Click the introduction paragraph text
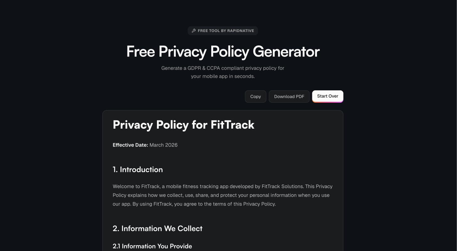Viewport: 457px width, 251px height. [223, 195]
